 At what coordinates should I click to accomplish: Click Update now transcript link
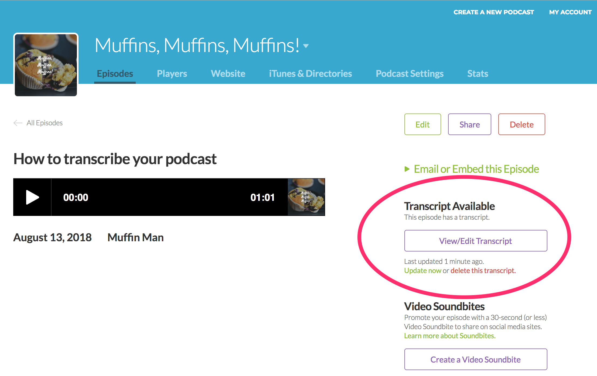(422, 271)
